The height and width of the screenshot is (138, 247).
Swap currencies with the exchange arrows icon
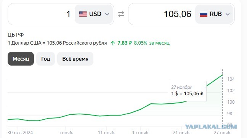click(121, 14)
